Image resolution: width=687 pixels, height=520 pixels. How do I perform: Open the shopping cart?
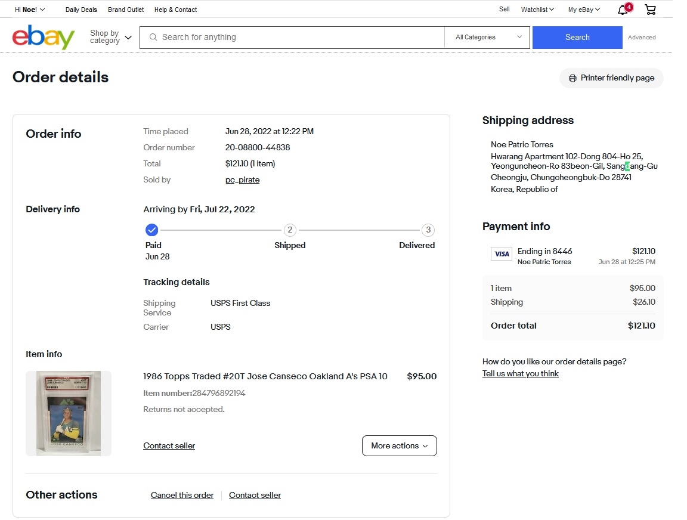[x=651, y=10]
